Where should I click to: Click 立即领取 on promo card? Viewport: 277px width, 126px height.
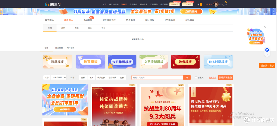(65, 109)
